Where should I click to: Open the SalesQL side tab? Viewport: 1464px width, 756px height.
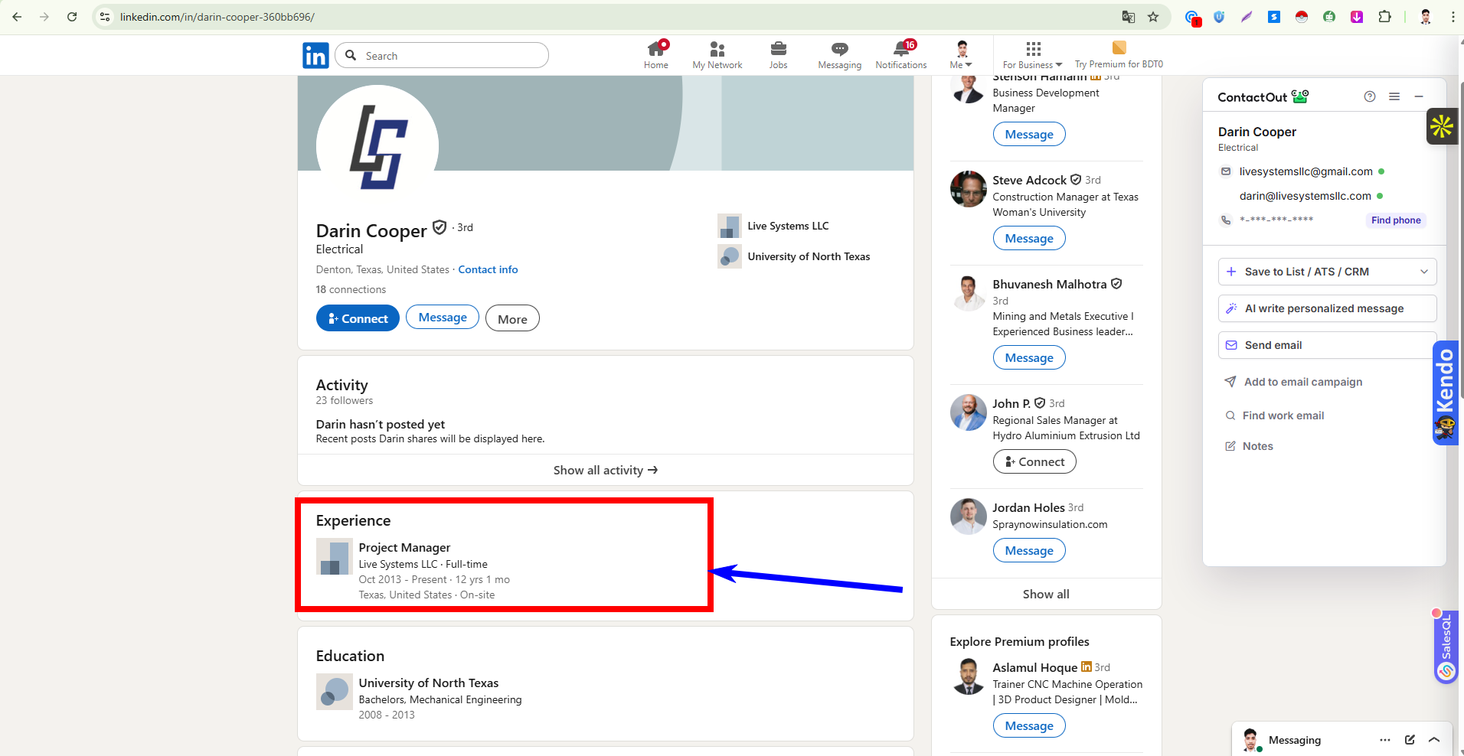pyautogui.click(x=1446, y=647)
